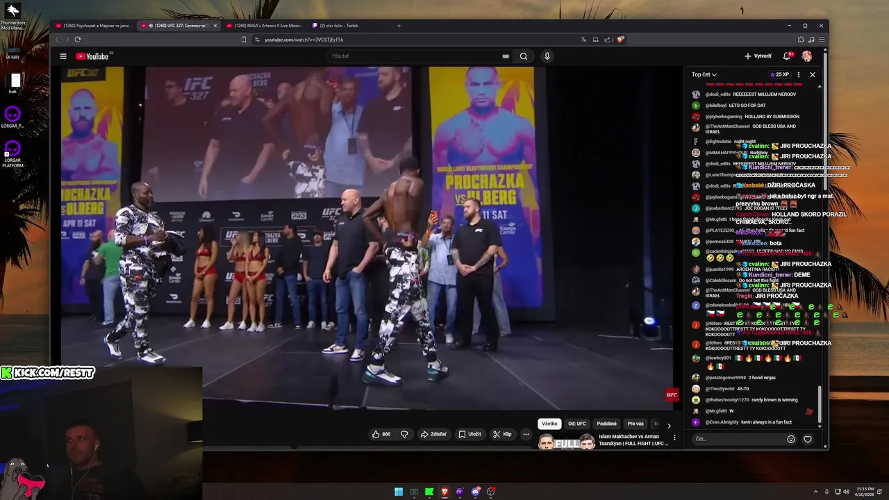Click the Vytvoriť create button
The height and width of the screenshot is (500, 889).
coord(758,56)
